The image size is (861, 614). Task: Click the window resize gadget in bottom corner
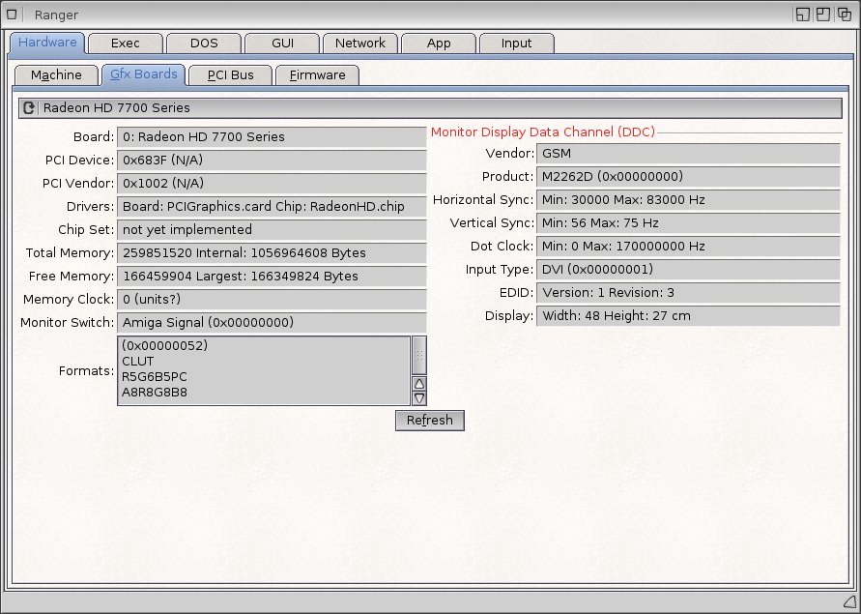pyautogui.click(x=848, y=602)
